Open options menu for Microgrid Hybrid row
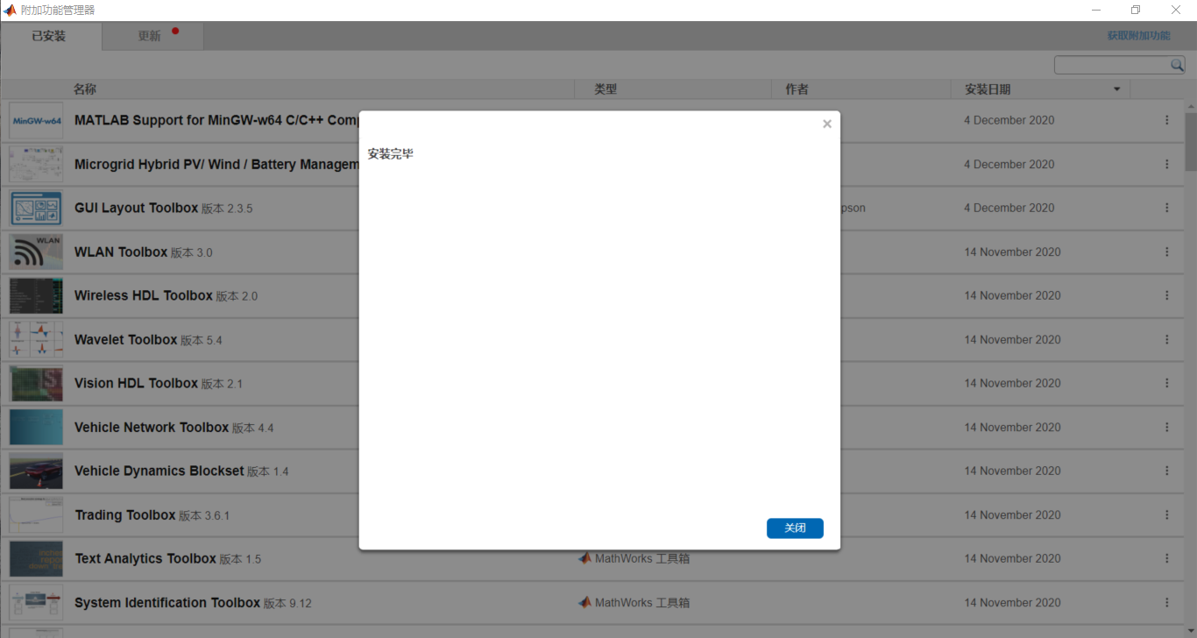Viewport: 1197px width, 638px height. 1166,164
